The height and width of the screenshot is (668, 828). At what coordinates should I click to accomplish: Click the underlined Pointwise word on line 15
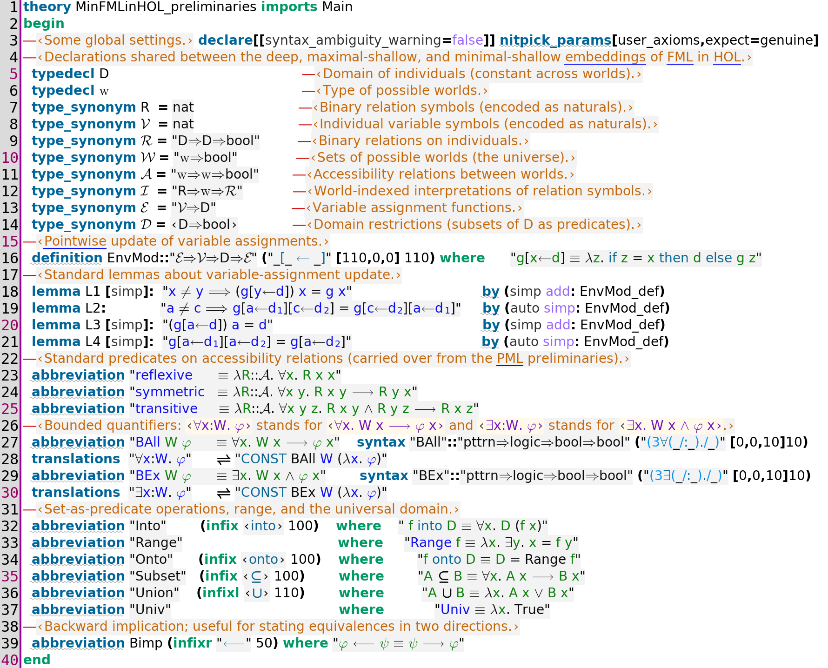coord(75,241)
